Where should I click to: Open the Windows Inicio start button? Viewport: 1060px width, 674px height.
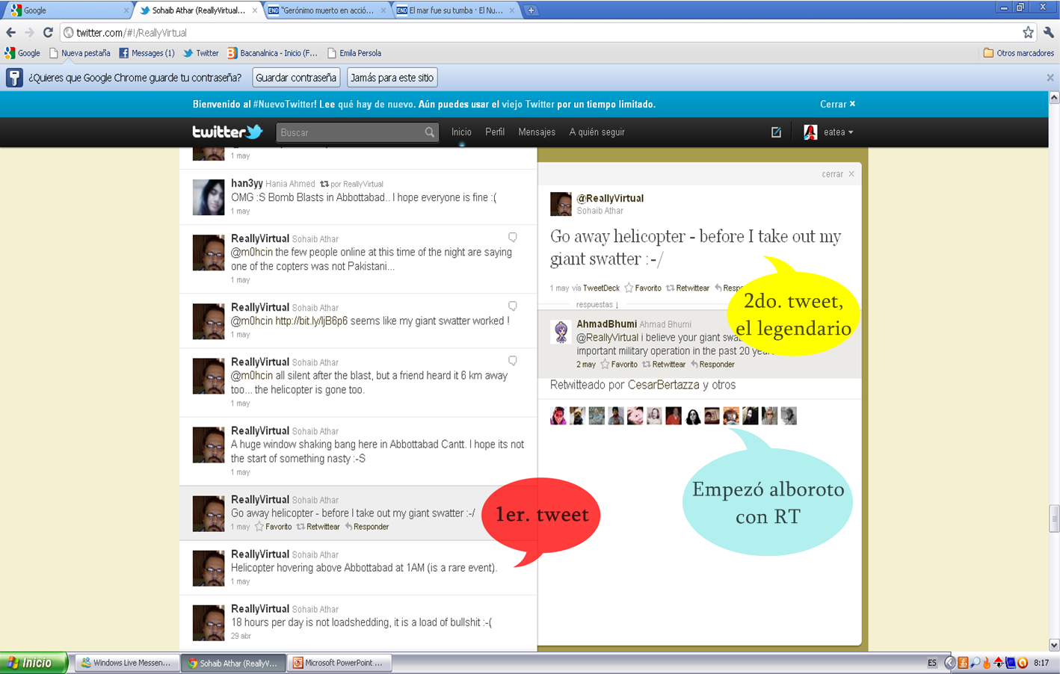coord(34,663)
